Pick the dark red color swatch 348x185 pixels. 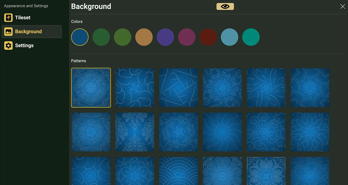click(x=208, y=37)
